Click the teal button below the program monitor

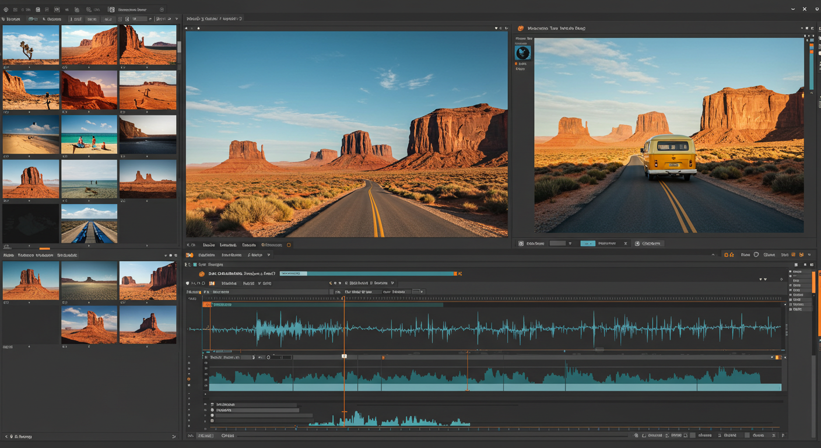pos(588,243)
